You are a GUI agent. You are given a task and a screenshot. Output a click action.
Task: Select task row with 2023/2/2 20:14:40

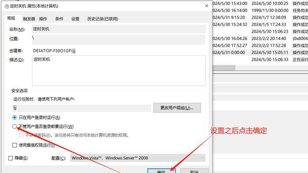[260, 38]
